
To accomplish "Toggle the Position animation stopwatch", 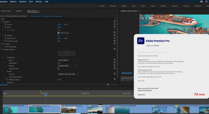I will point(5,24).
